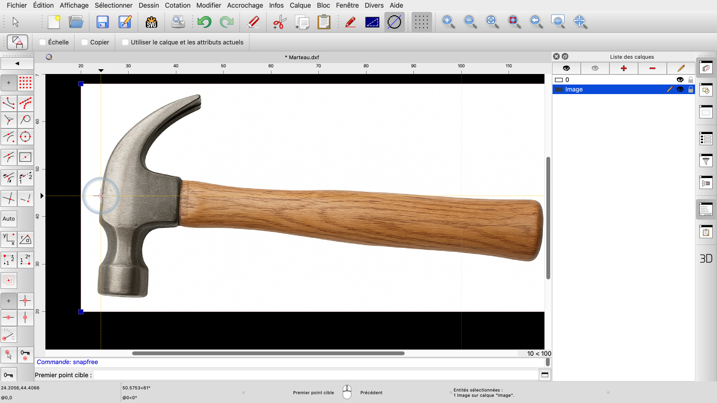This screenshot has width=717, height=403.
Task: Select the scissors Cut tool
Action: (x=279, y=22)
